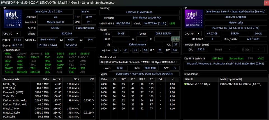Select the KIOXIA 1.0 TB drive row
The image size is (269, 120).
[225, 84]
